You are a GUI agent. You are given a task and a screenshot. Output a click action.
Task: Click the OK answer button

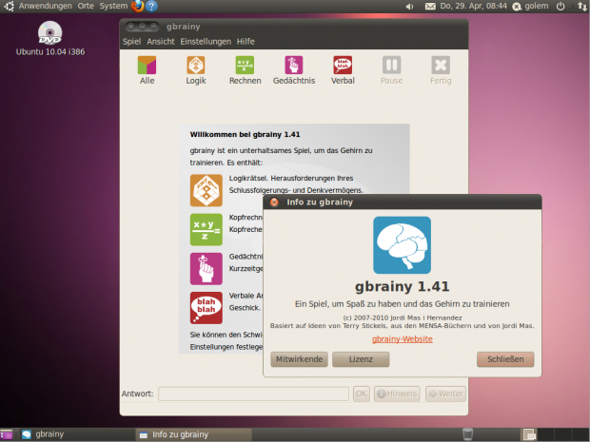(x=362, y=394)
